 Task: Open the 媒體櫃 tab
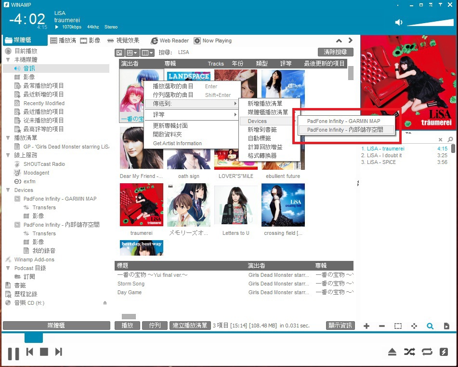click(x=25, y=41)
